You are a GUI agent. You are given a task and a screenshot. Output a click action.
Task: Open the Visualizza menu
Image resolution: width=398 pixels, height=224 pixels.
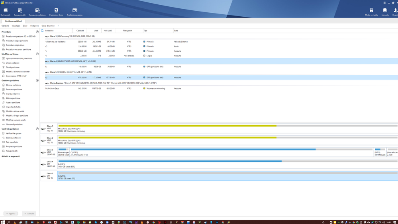(16, 26)
